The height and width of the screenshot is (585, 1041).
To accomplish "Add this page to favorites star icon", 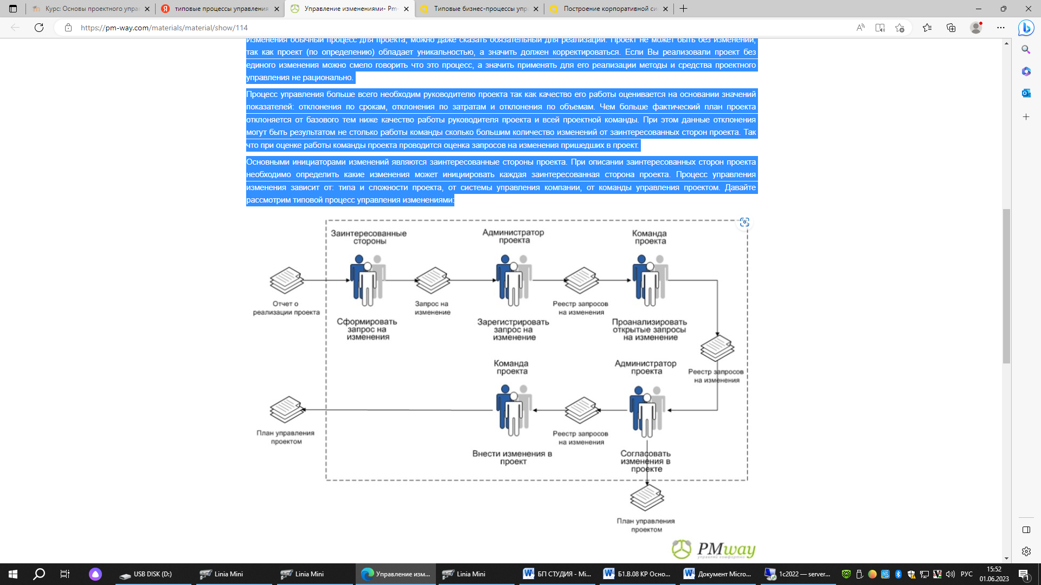I will [x=900, y=28].
